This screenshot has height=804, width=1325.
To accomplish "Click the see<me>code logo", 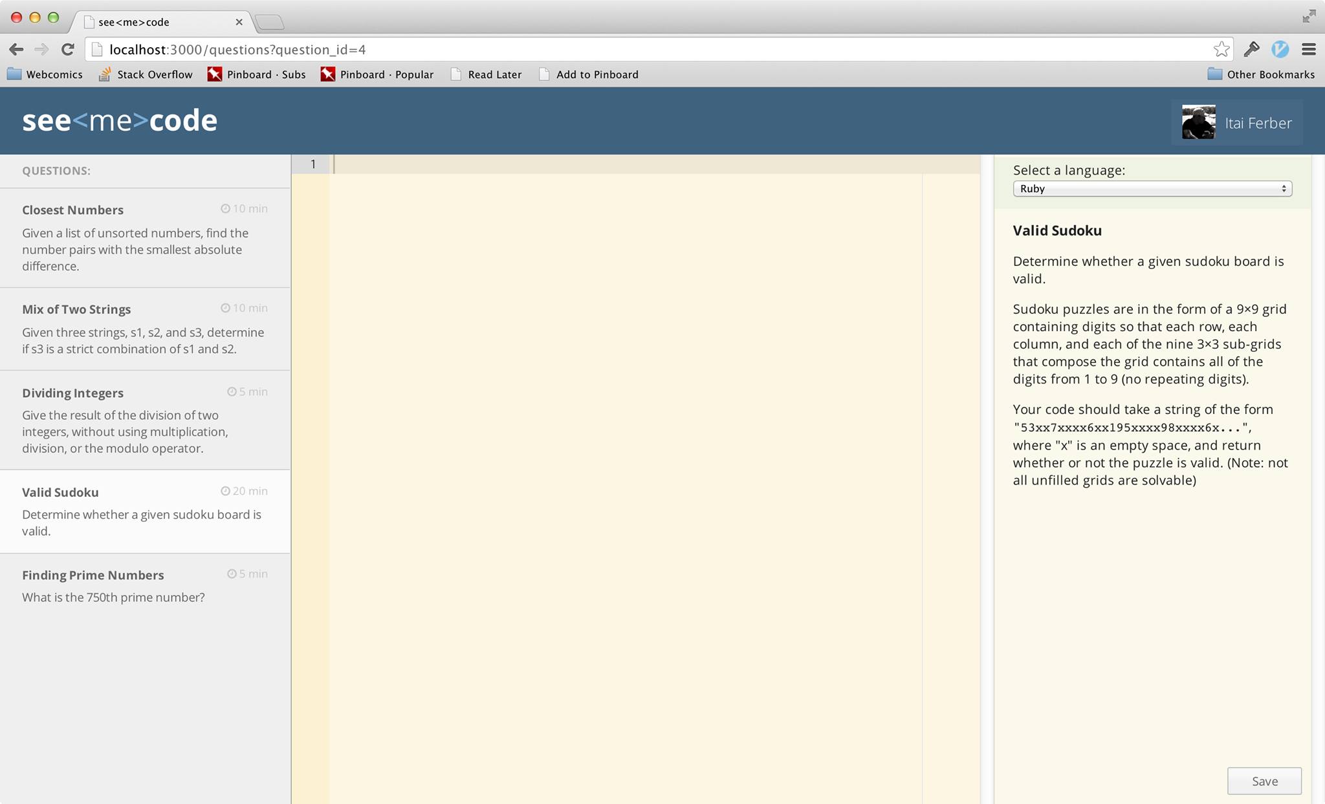I will click(120, 121).
